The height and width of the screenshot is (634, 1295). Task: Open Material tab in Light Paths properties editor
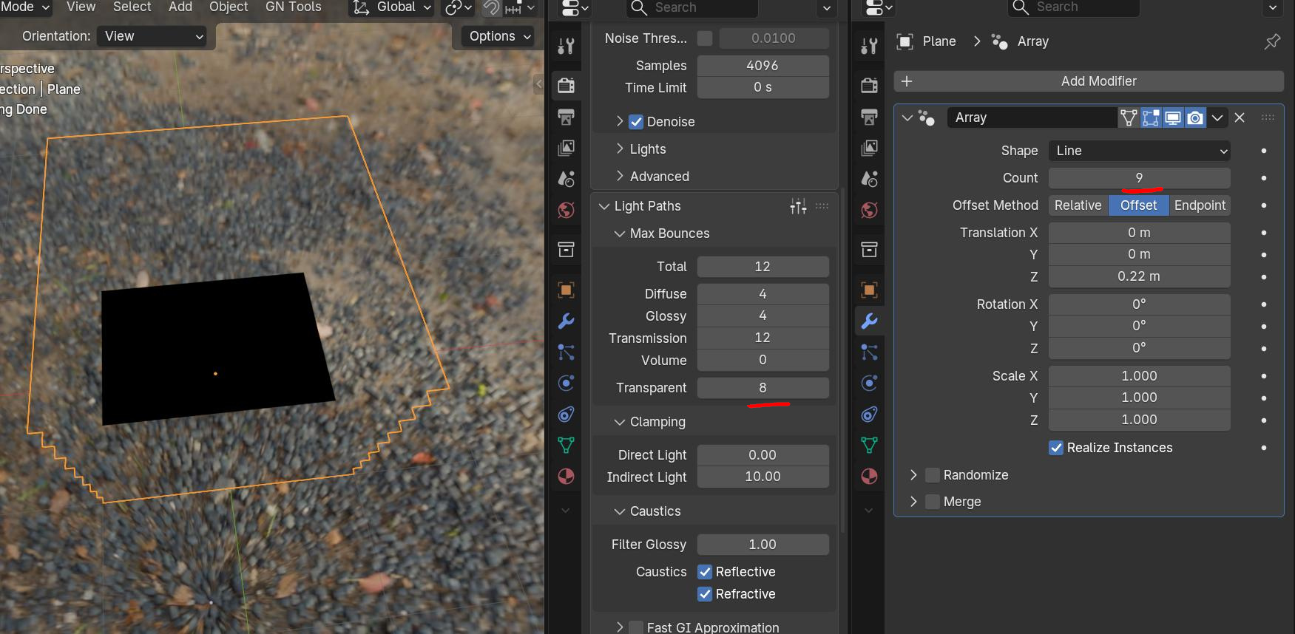click(566, 477)
